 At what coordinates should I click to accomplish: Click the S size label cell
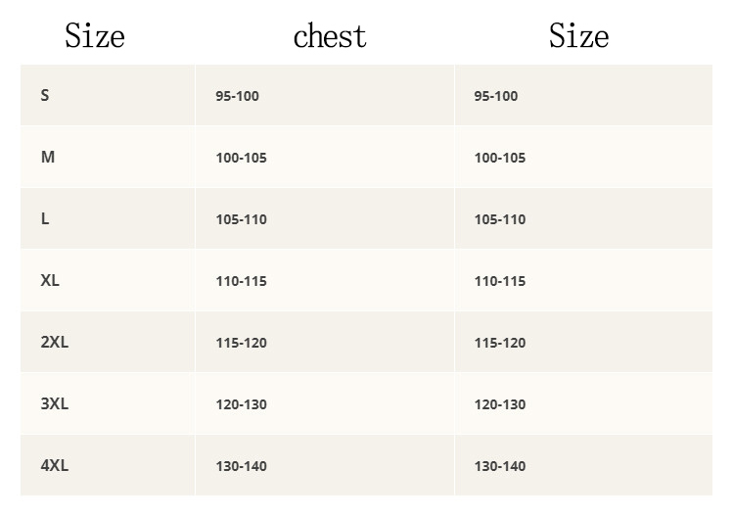45,96
